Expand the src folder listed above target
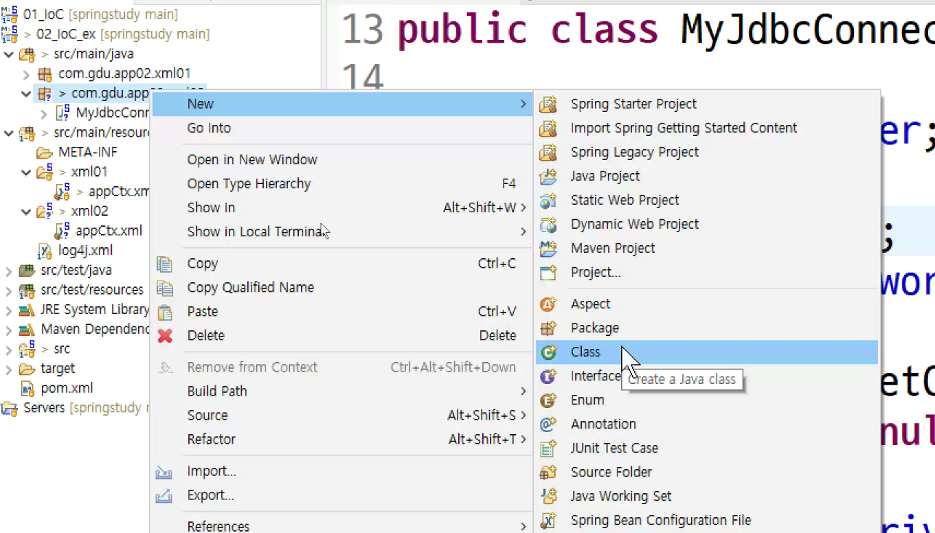The width and height of the screenshot is (935, 533). (9, 350)
